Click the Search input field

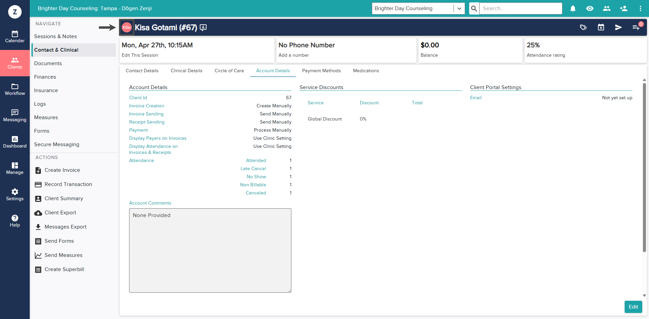(521, 8)
